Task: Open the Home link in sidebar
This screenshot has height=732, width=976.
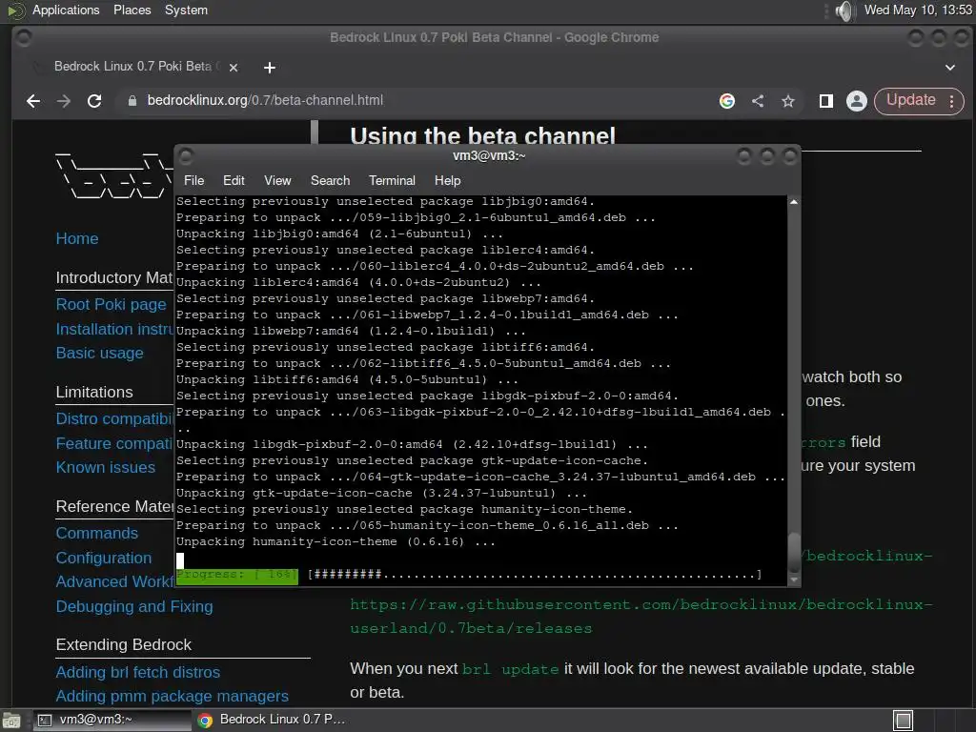Action: point(77,238)
